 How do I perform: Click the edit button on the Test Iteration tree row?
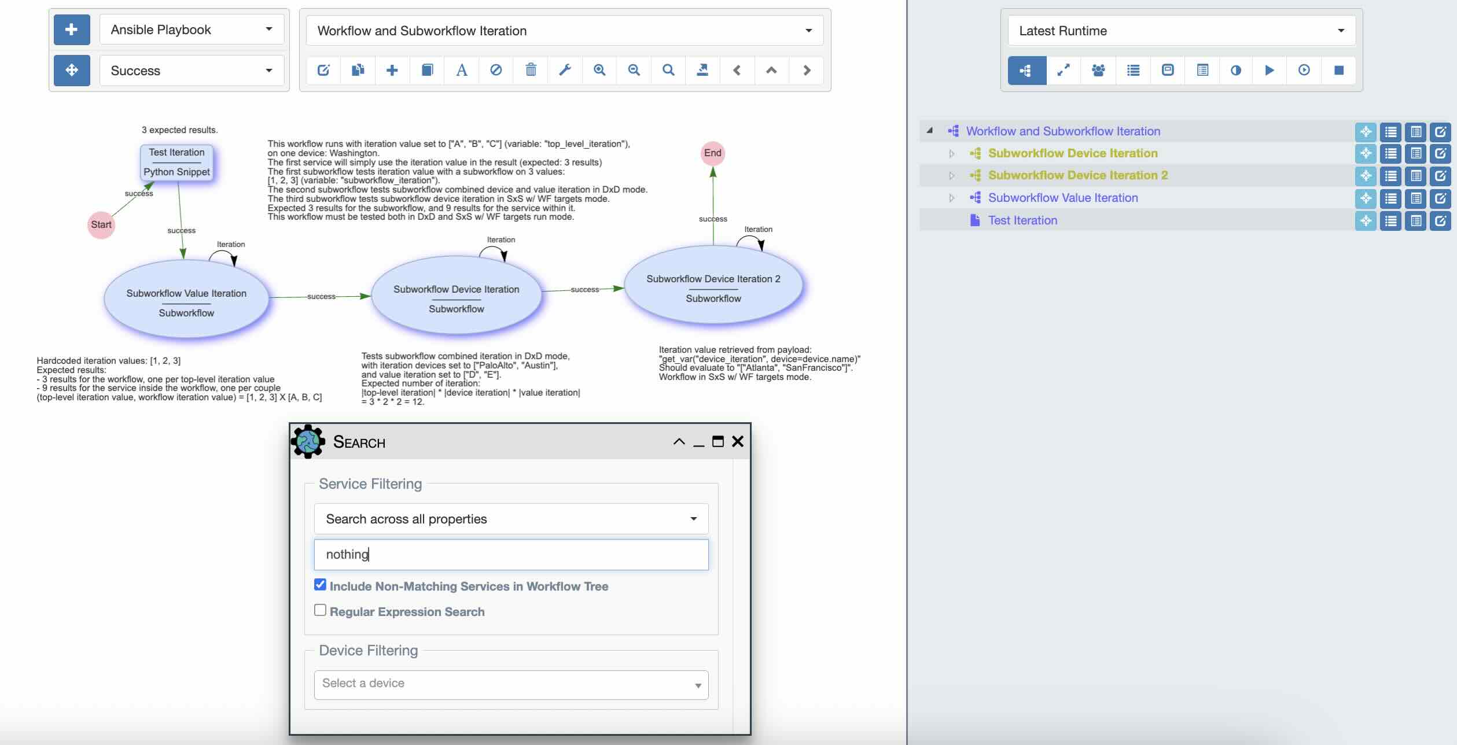(x=1440, y=220)
